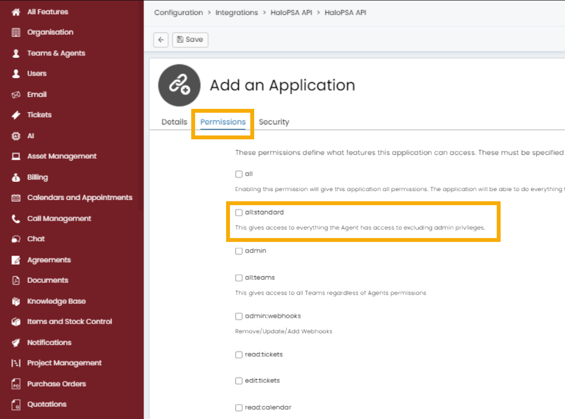Click the back arrow button
565x419 pixels.
(x=161, y=40)
